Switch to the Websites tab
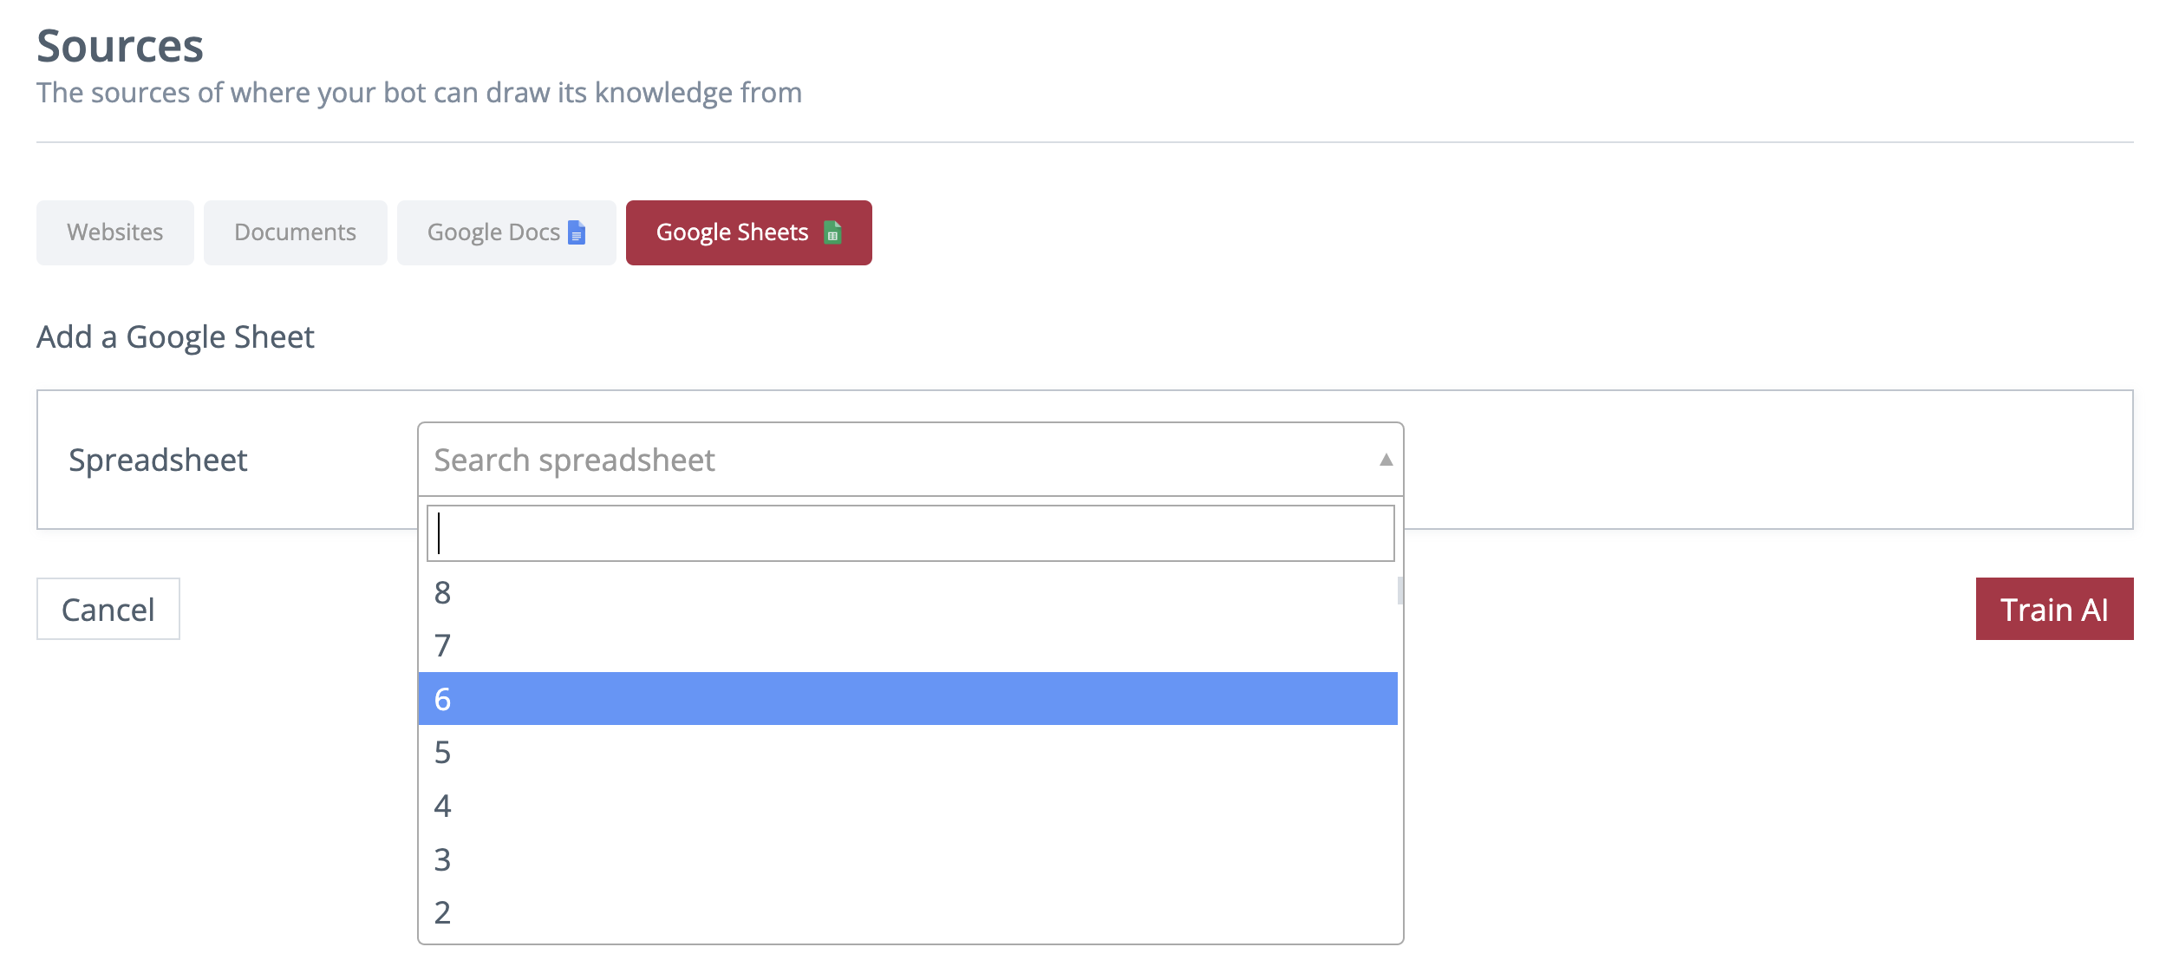Viewport: 2166px width, 973px height. coord(115,232)
